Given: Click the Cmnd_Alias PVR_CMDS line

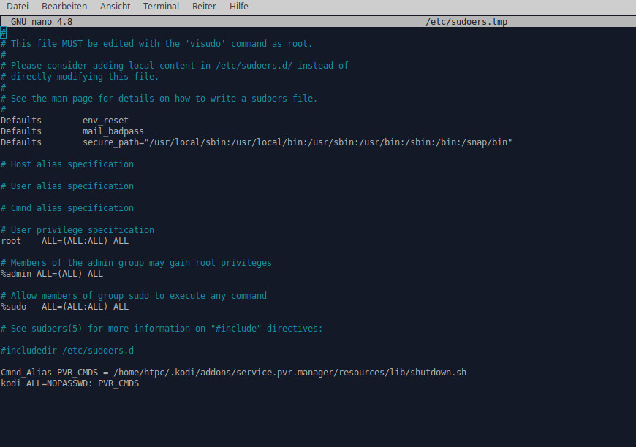Looking at the screenshot, I should [234, 372].
